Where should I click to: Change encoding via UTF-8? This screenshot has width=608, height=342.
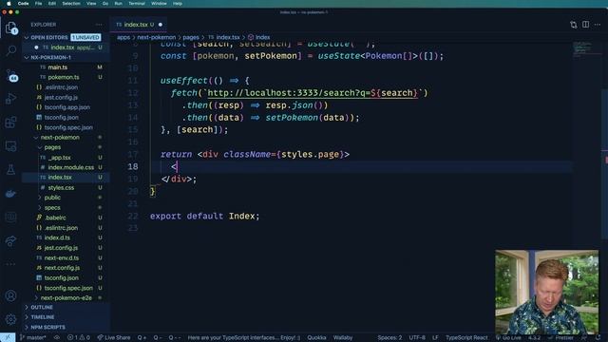417,338
